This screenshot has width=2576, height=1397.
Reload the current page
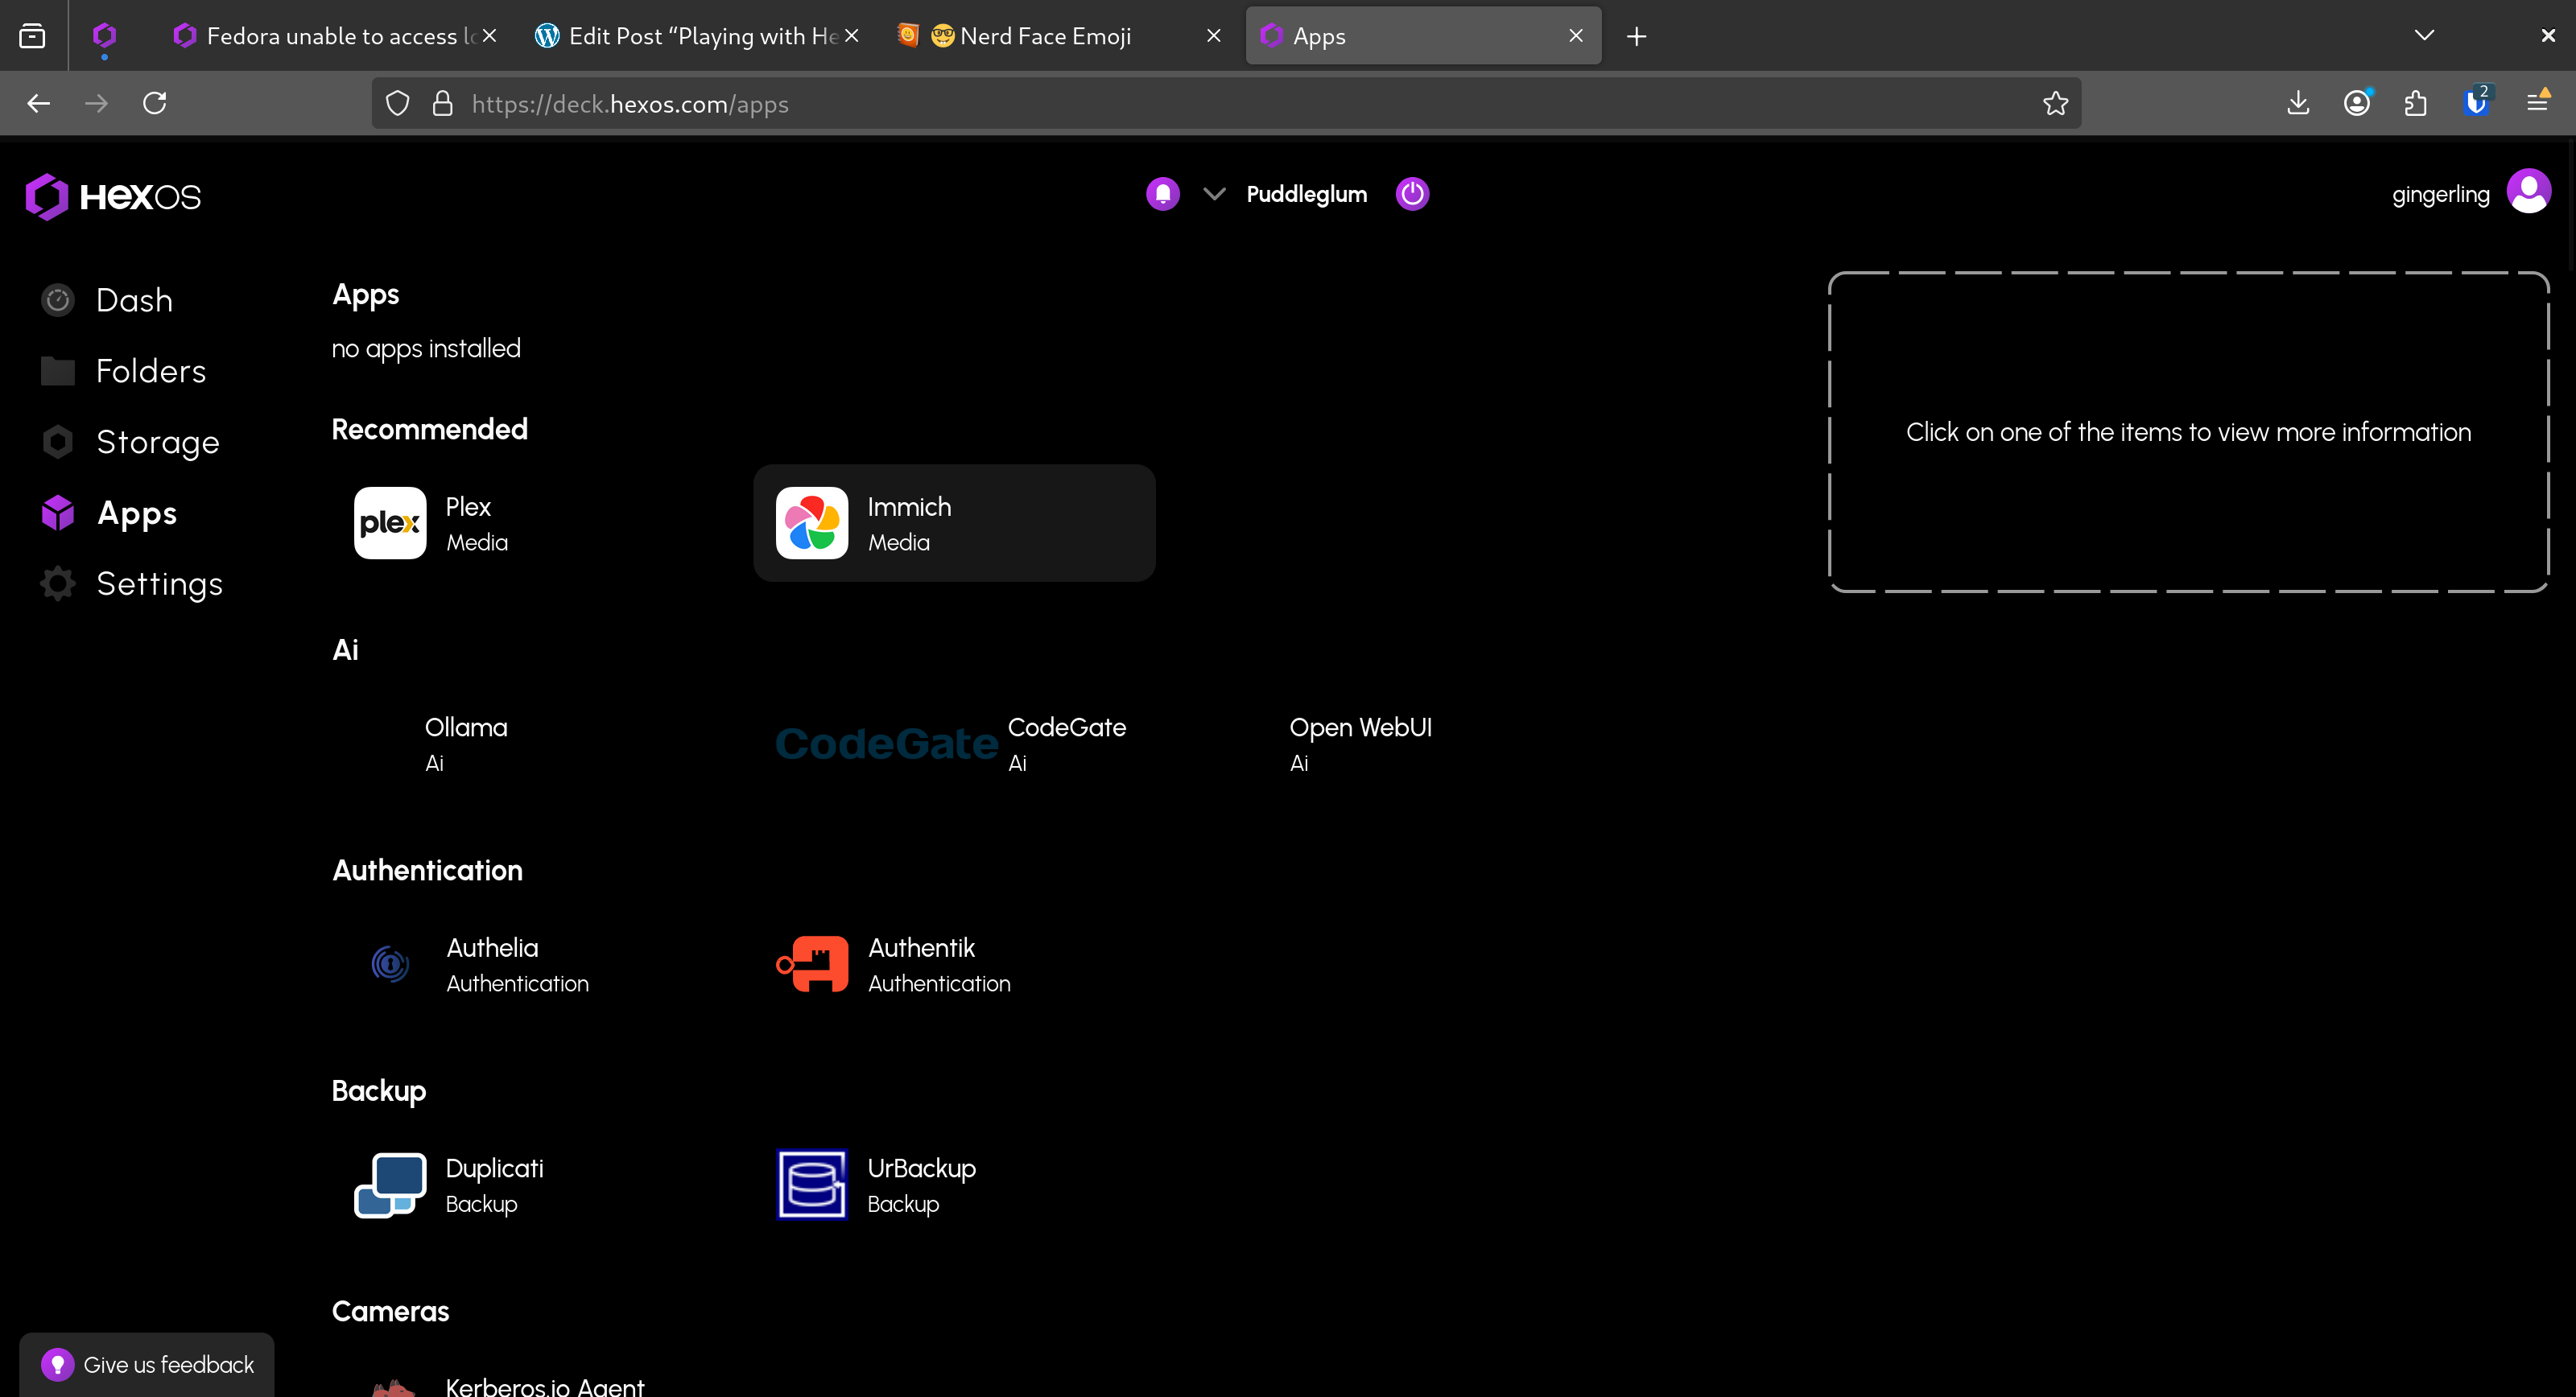pos(154,103)
